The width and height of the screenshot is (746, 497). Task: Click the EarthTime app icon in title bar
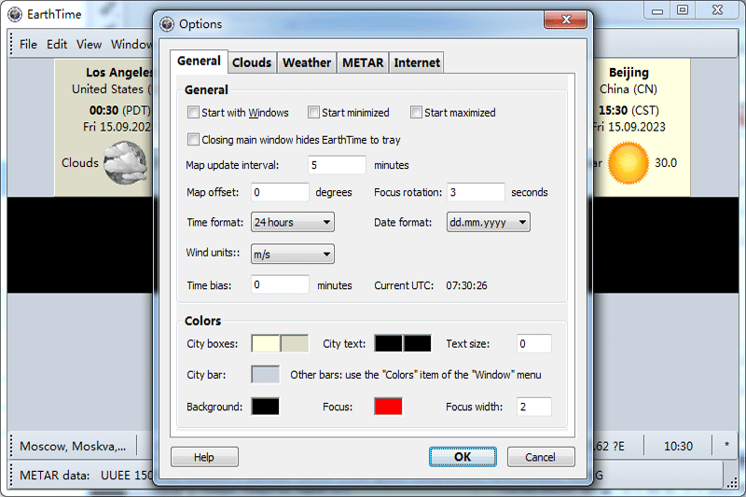pyautogui.click(x=15, y=14)
